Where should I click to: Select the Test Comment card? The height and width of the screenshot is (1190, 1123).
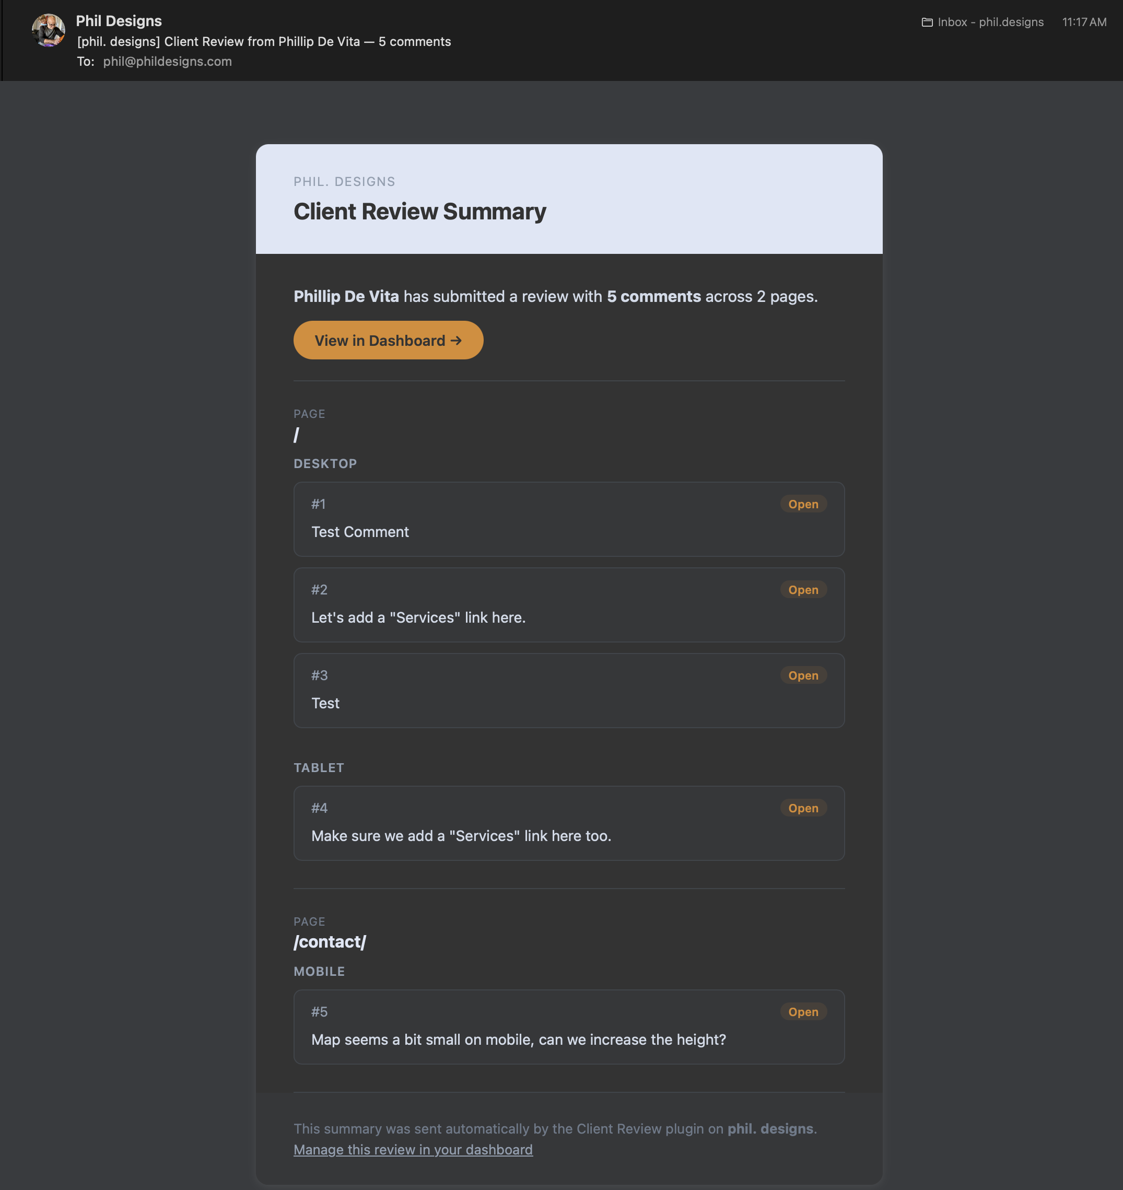[x=569, y=519]
